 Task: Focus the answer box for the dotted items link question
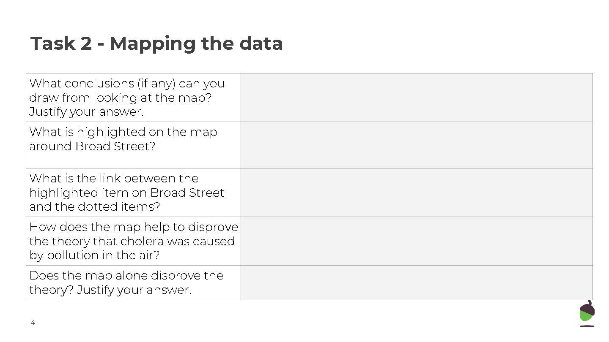tap(416, 193)
